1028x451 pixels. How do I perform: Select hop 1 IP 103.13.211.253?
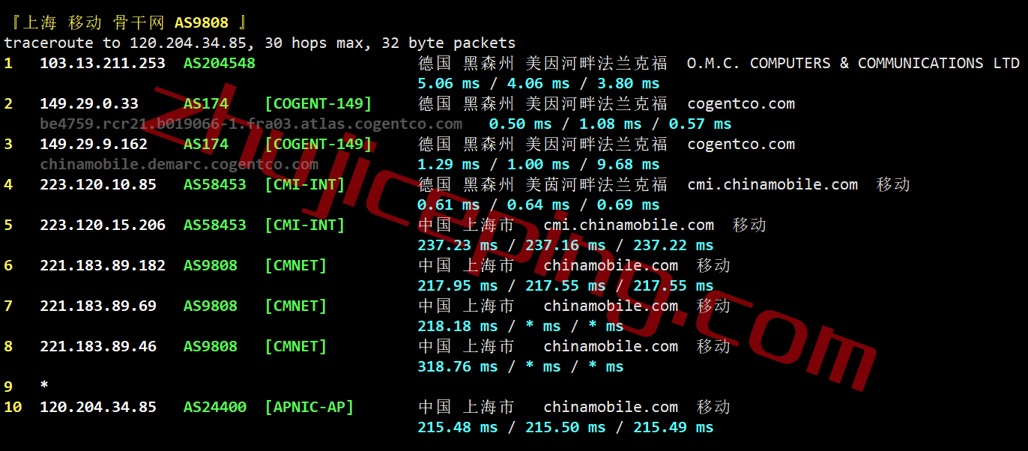click(103, 63)
